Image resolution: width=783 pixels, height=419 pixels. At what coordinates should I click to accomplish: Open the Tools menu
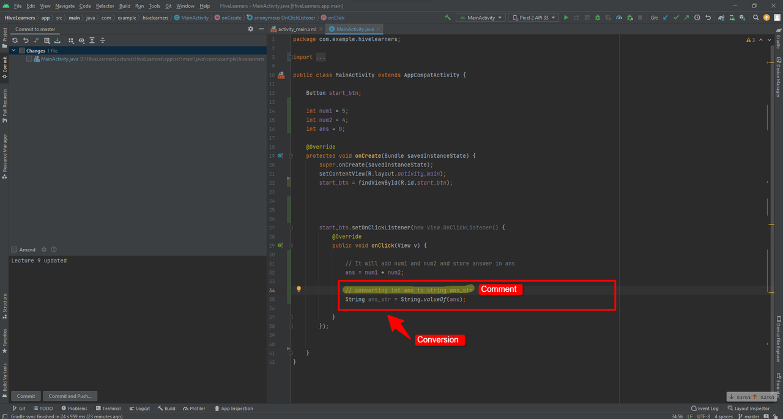(x=154, y=6)
